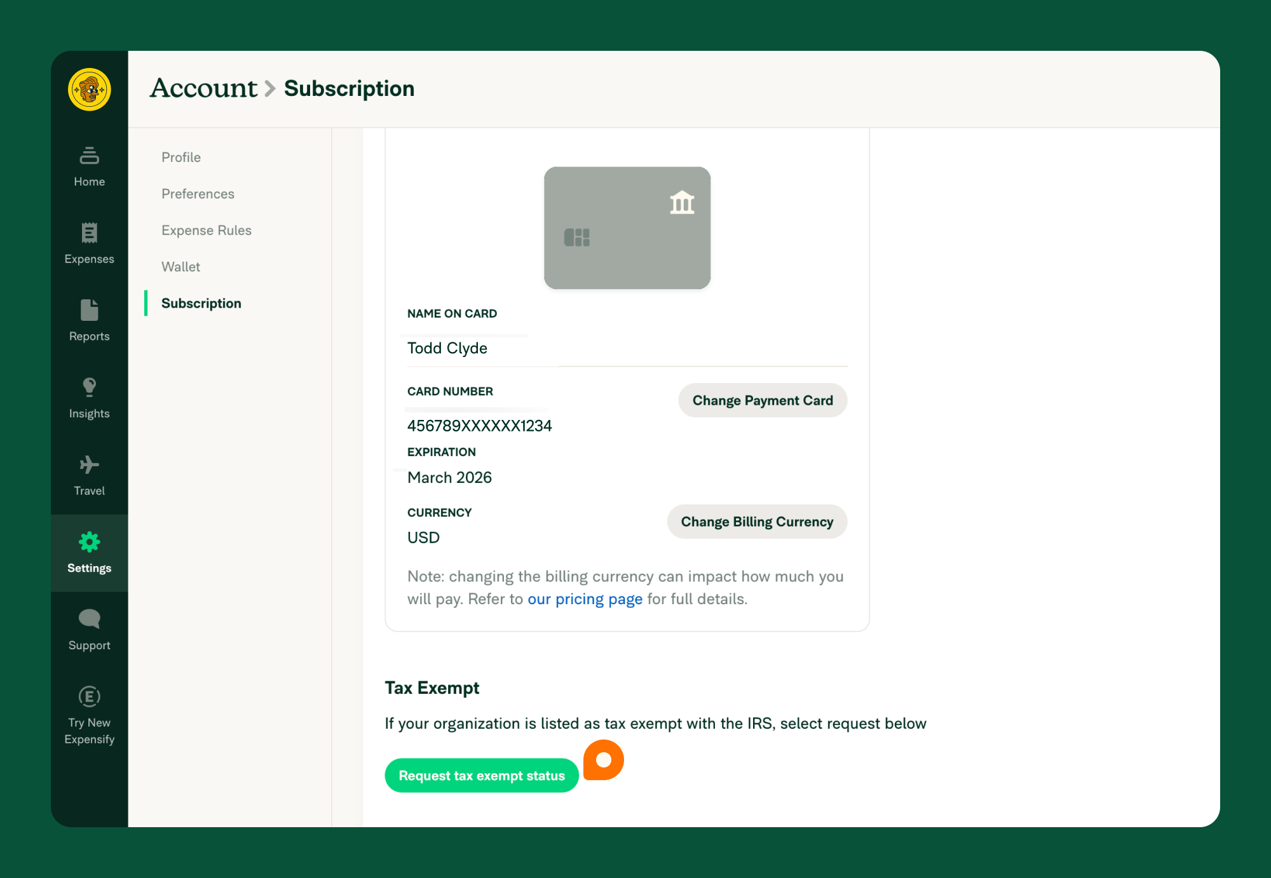Click the workspace avatar logo

click(89, 90)
